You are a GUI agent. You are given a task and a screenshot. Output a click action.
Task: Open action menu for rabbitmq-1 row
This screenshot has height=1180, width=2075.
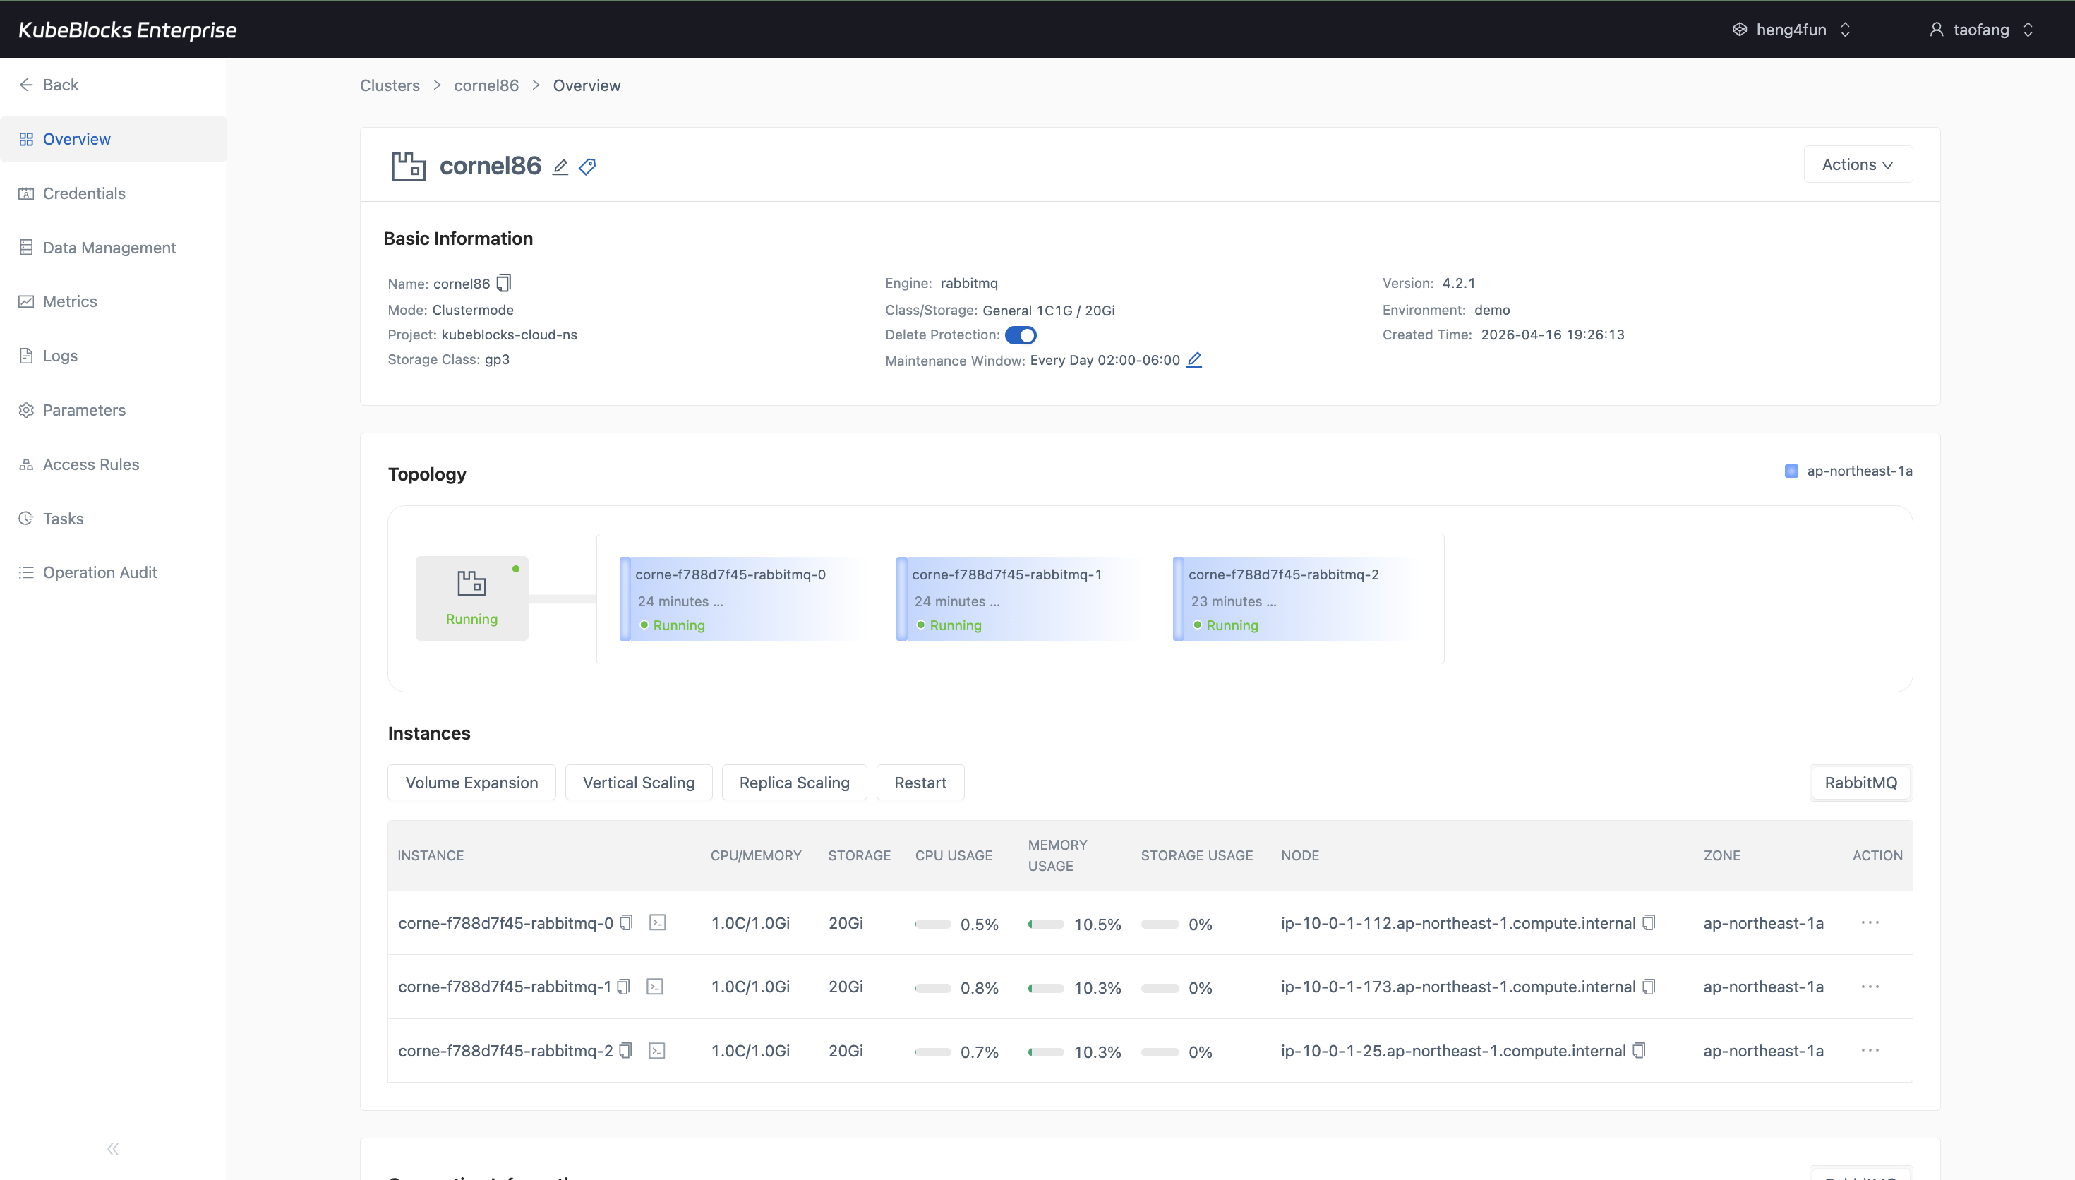click(x=1870, y=987)
